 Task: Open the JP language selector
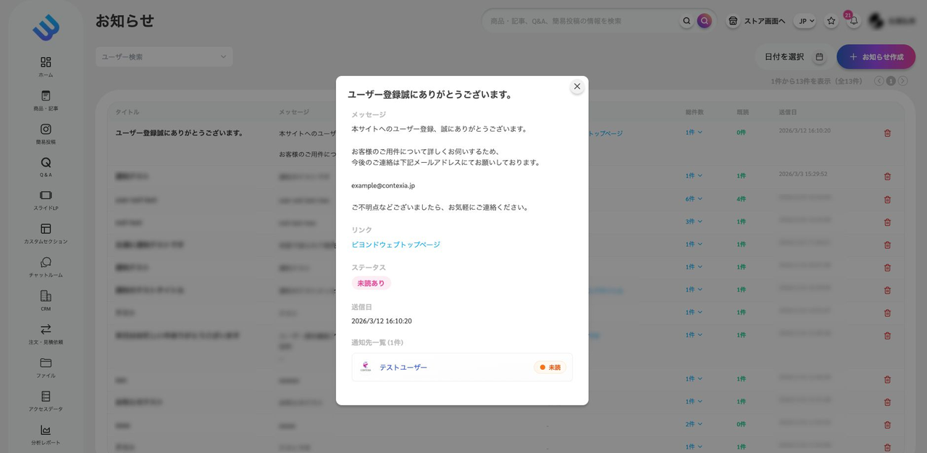pyautogui.click(x=804, y=21)
